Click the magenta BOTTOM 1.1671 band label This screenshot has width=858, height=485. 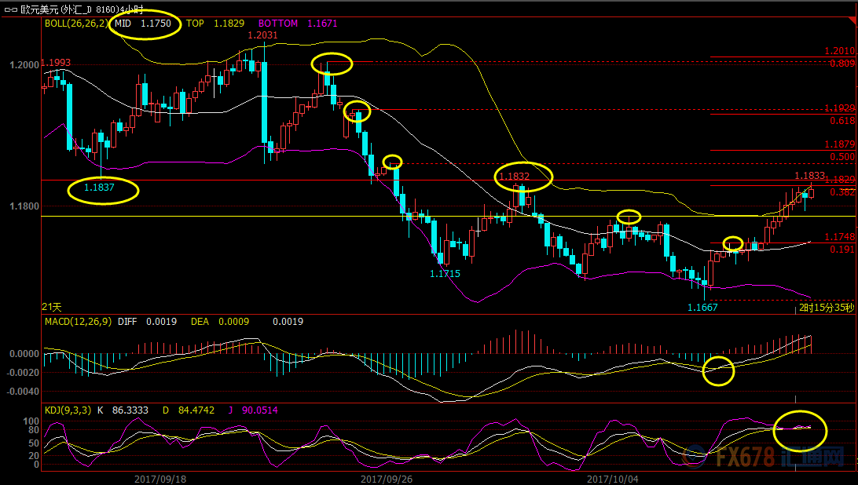[x=298, y=24]
